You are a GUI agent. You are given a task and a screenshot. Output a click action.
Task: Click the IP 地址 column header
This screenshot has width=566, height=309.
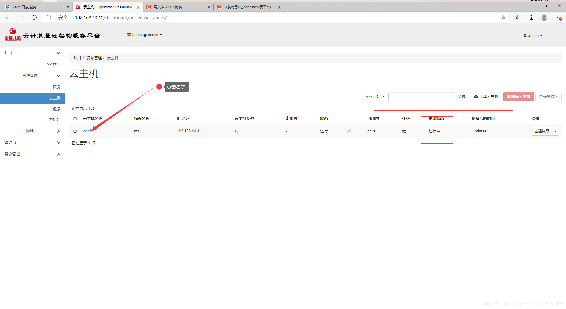(183, 119)
